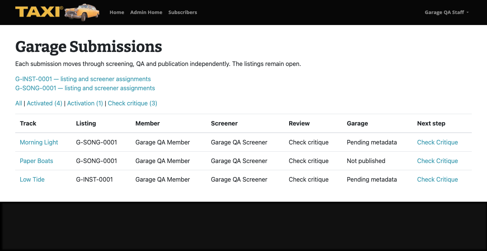Open the Low Tide track
This screenshot has width=487, height=251.
click(x=32, y=179)
